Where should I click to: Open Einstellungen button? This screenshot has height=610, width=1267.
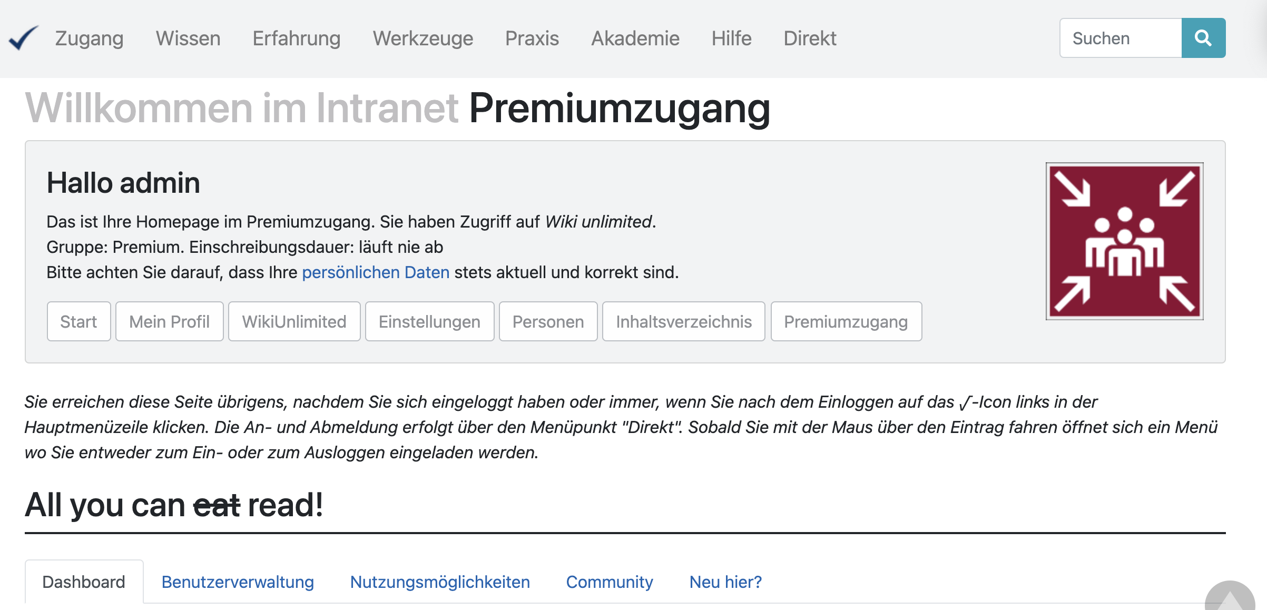(429, 321)
